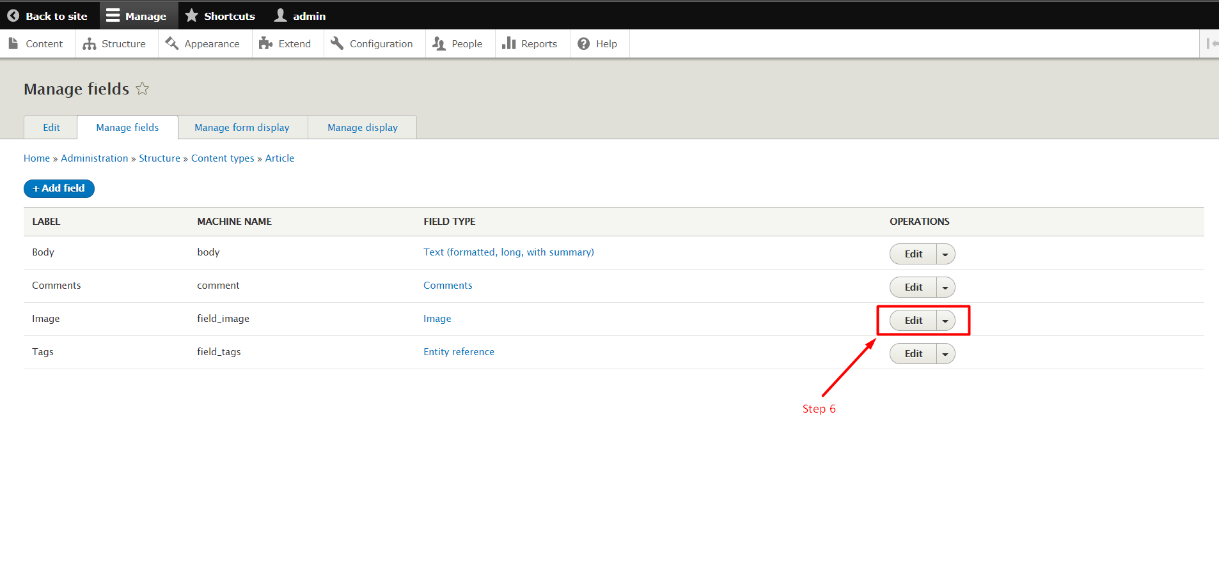Add page to shortcuts via the title star

click(x=143, y=89)
